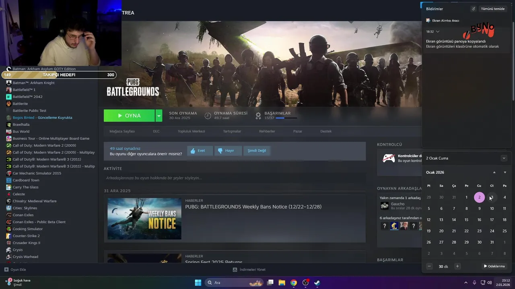The width and height of the screenshot is (515, 289).
Task: Click the activity comment input field
Action: coord(235,178)
